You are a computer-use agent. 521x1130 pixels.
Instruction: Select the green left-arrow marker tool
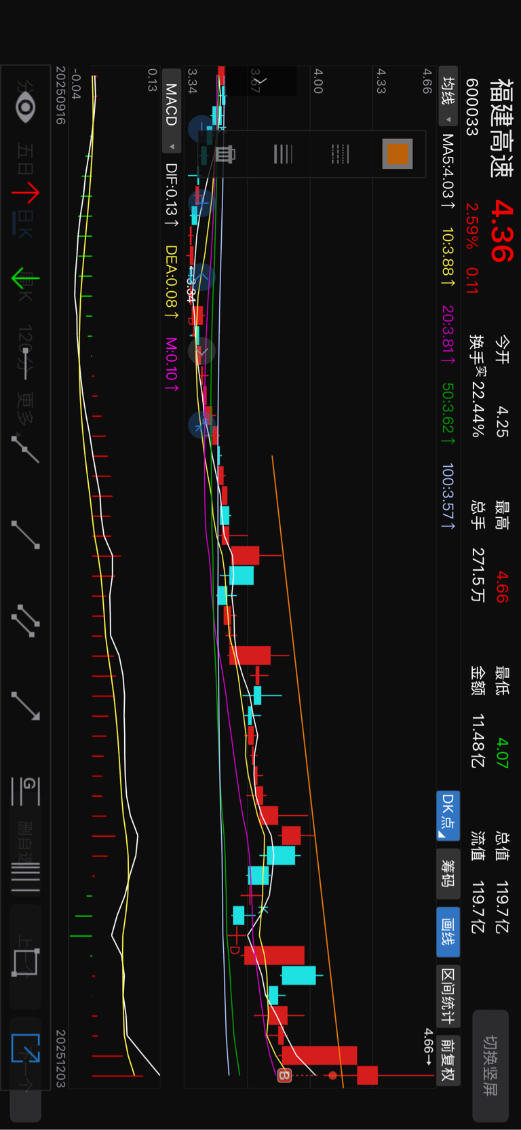[x=25, y=278]
